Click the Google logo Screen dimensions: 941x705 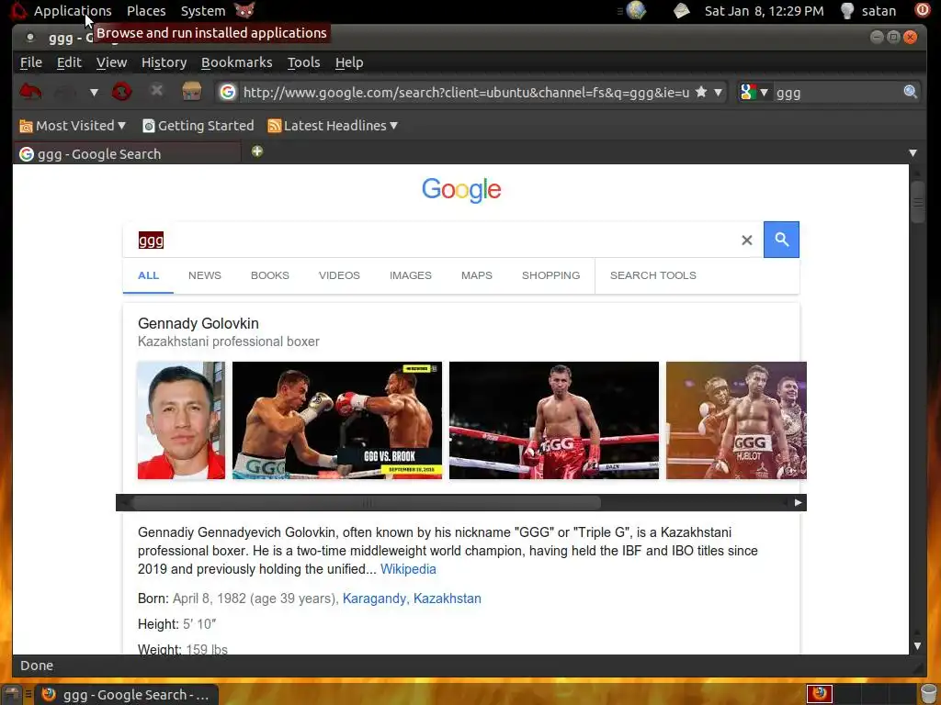[x=461, y=189]
